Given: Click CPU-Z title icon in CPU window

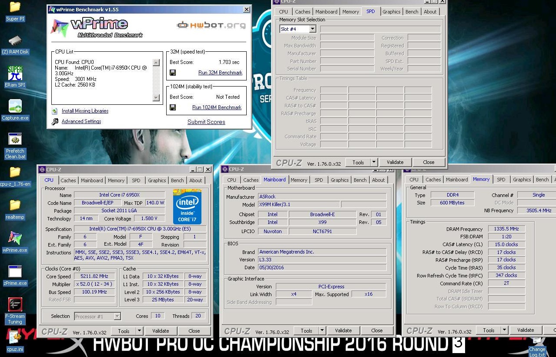Looking at the screenshot, I should pos(42,170).
